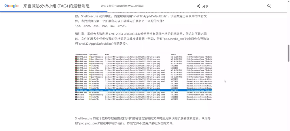The width and height of the screenshot is (290, 131).
Task: Click the page vertical scrollbar thumb
Action: [288, 53]
